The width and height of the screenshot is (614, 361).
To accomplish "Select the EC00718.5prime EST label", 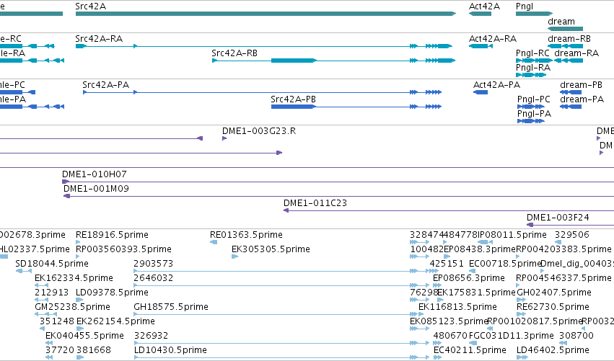I will 505,264.
